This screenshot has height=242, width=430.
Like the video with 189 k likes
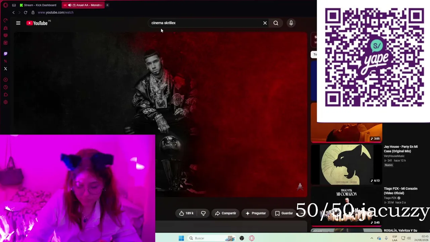(186, 213)
